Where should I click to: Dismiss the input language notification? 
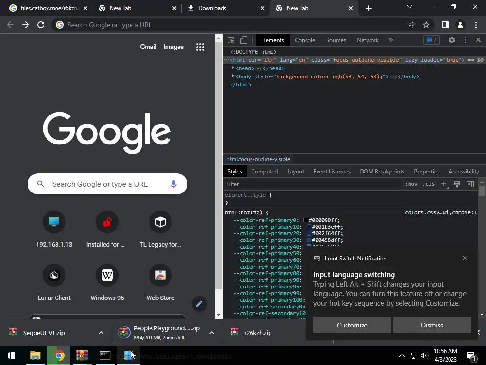(x=432, y=325)
